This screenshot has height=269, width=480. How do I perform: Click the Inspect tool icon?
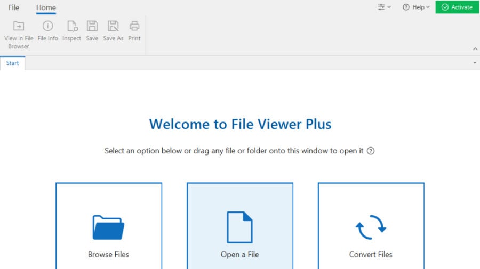click(x=72, y=26)
